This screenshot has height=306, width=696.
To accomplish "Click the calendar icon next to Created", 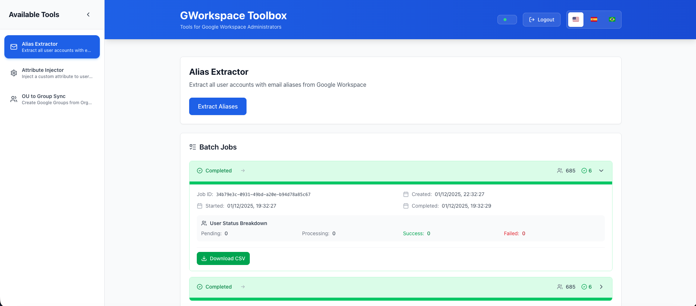I will coord(406,194).
